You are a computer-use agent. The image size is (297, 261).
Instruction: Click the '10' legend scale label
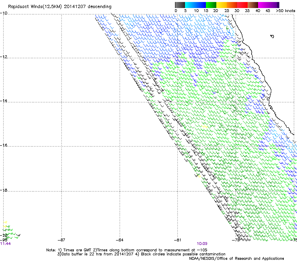click(196, 11)
